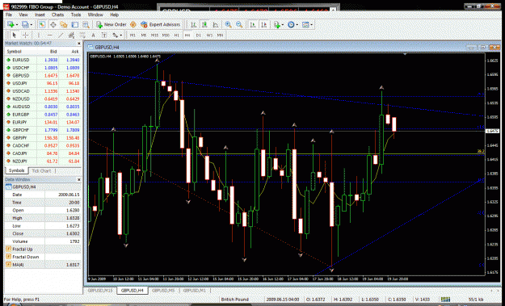Select the Trendline drawing tool

click(x=61, y=35)
